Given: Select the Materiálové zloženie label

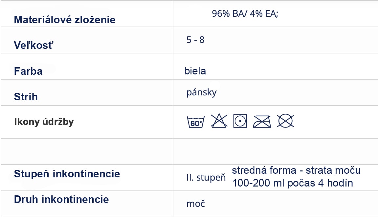Looking at the screenshot, I should pyautogui.click(x=65, y=20).
